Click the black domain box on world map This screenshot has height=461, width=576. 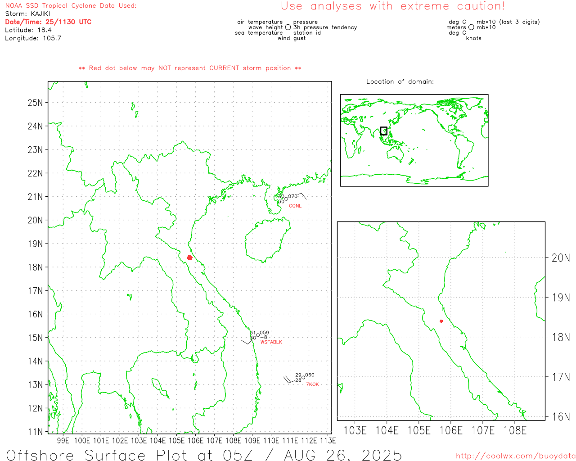pyautogui.click(x=384, y=131)
